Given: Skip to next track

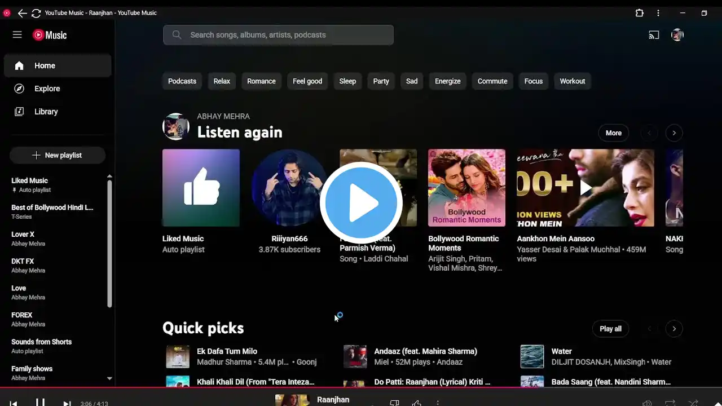Looking at the screenshot, I should 67,403.
